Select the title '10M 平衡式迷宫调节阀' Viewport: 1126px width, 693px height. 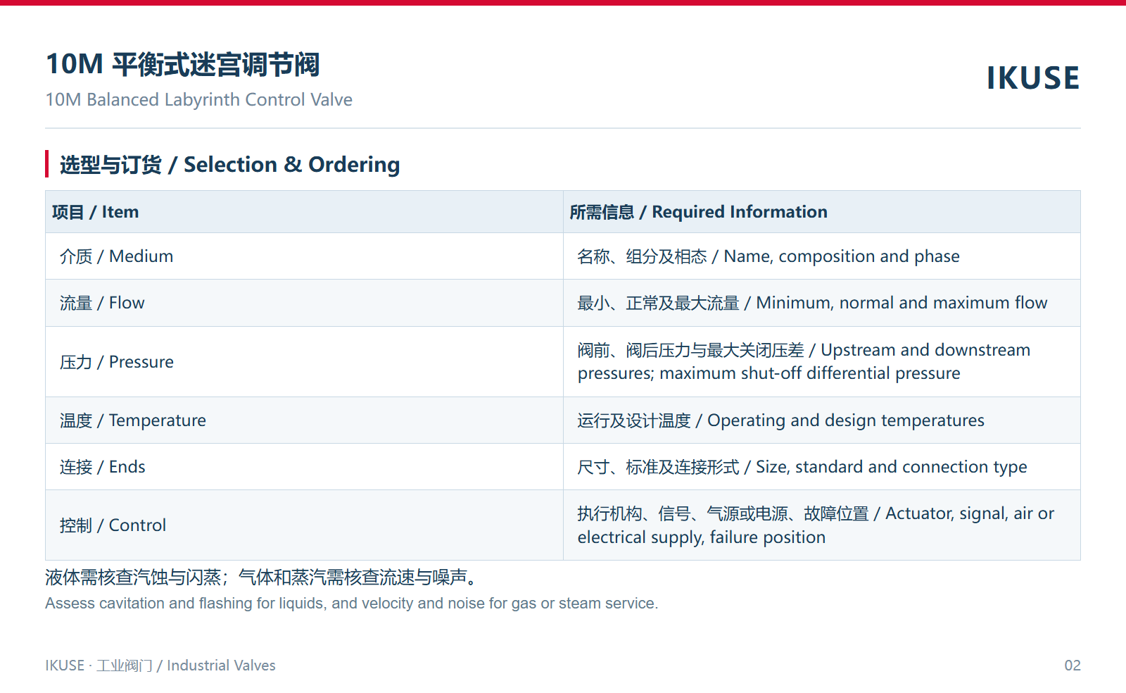tap(183, 64)
